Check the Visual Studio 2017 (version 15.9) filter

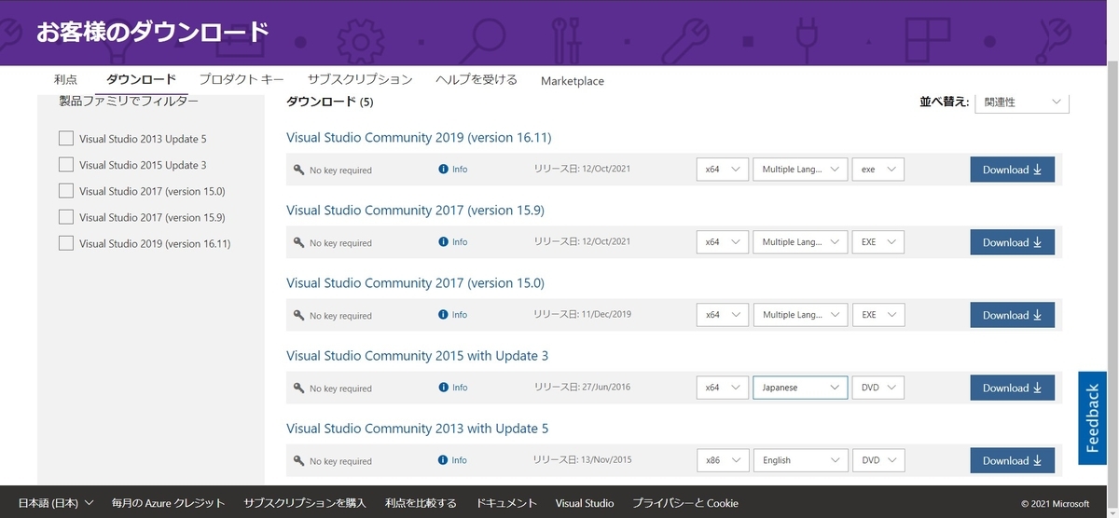click(66, 216)
